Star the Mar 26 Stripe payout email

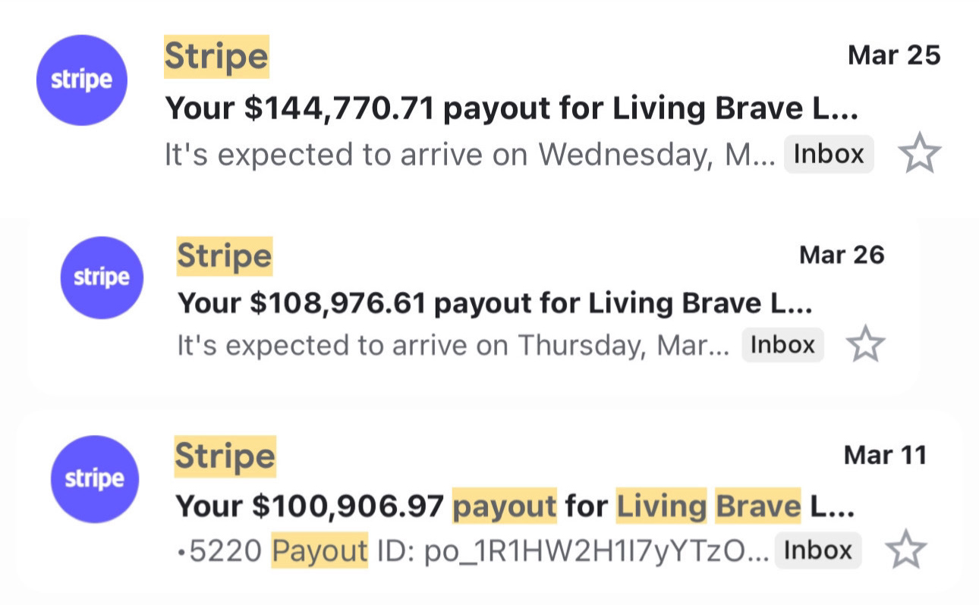[x=865, y=346]
